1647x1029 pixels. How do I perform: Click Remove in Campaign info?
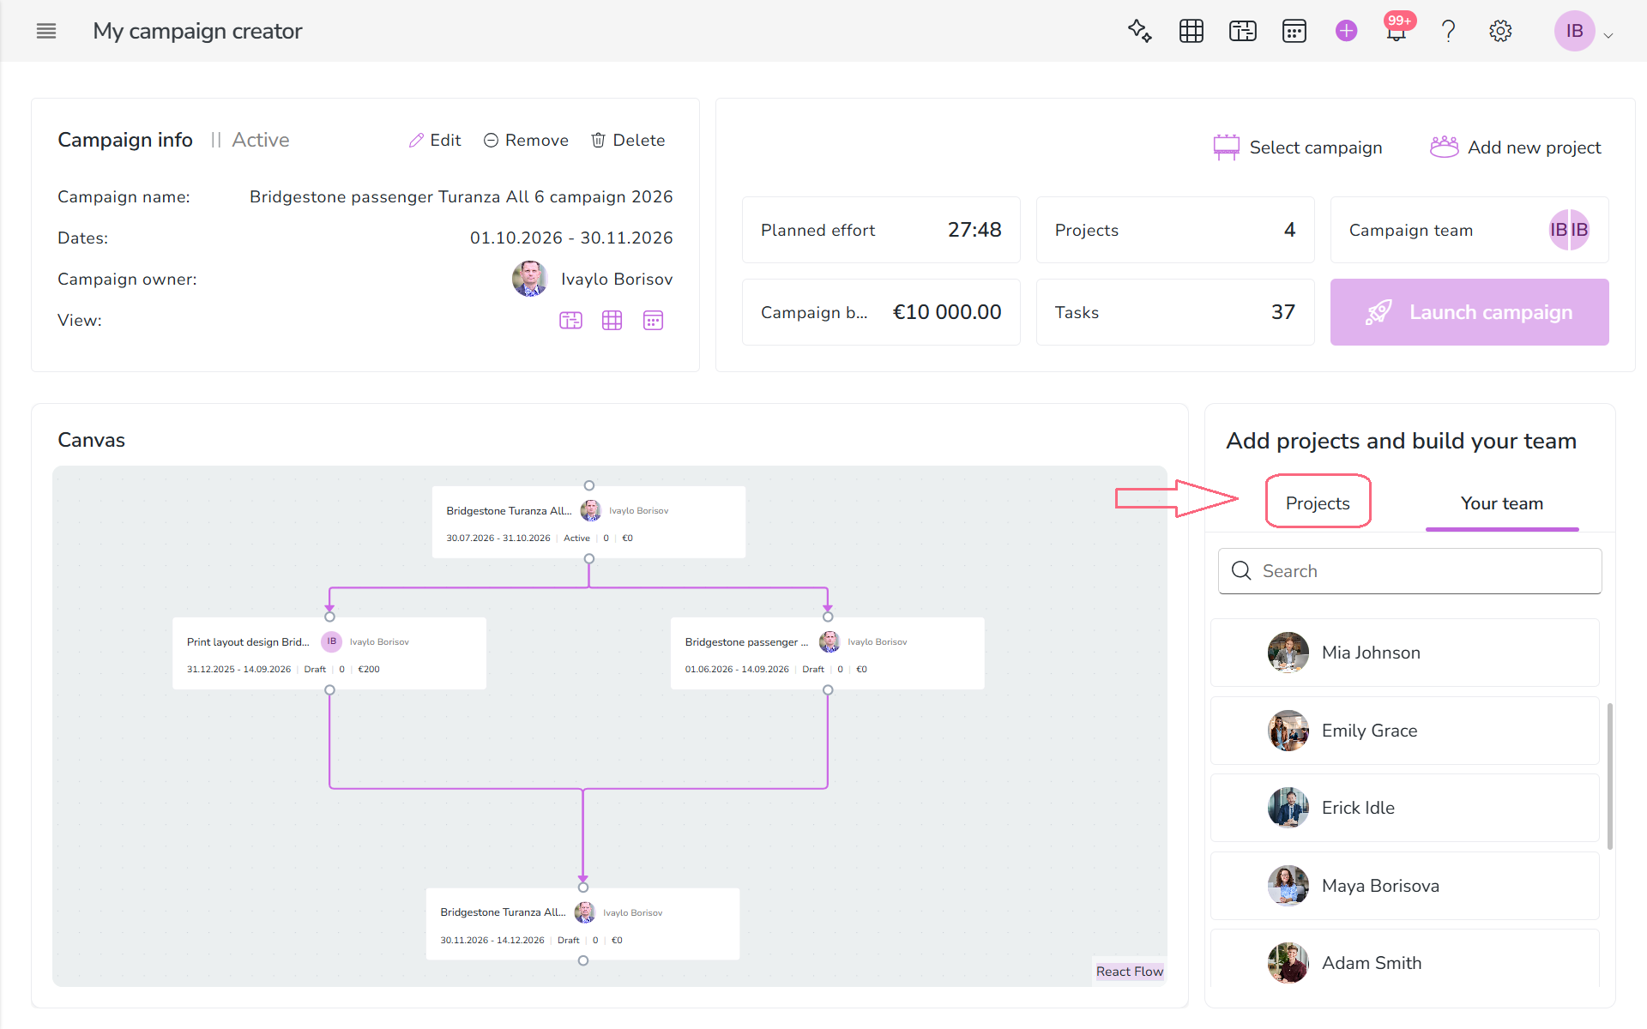pos(526,140)
